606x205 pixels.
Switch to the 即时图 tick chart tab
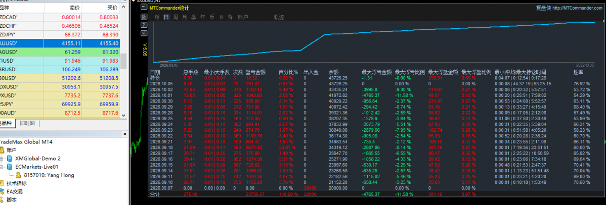(x=27, y=123)
